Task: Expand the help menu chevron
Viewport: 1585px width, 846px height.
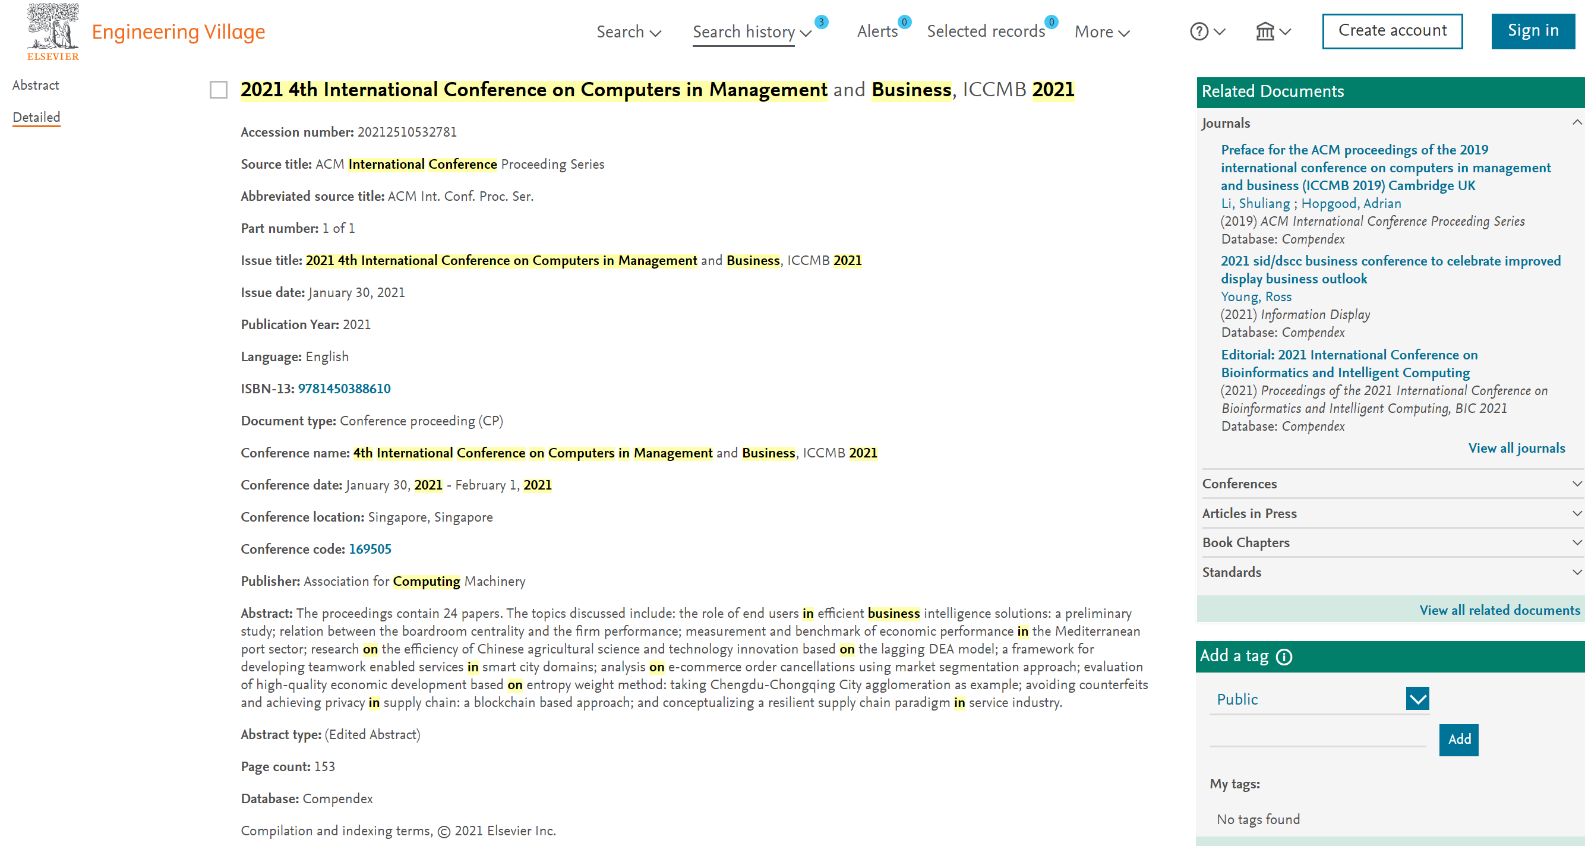Action: click(x=1220, y=31)
